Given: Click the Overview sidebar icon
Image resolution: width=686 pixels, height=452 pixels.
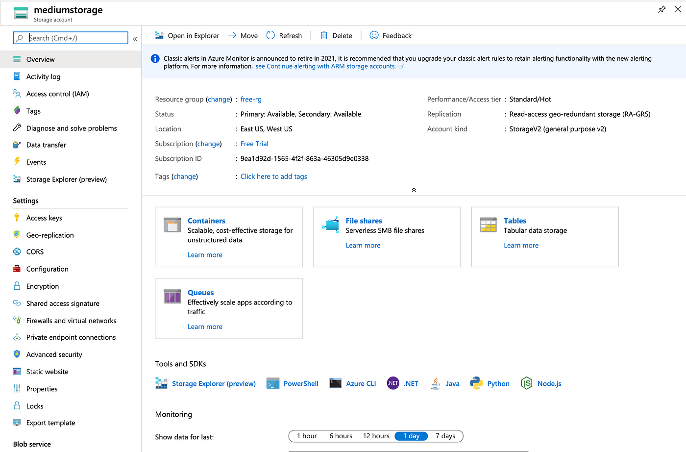Looking at the screenshot, I should 17,59.
